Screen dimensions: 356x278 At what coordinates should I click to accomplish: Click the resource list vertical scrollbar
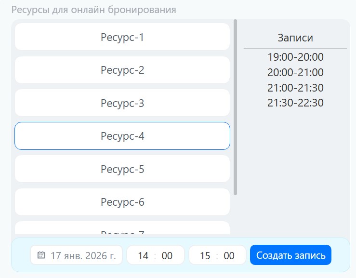235,107
